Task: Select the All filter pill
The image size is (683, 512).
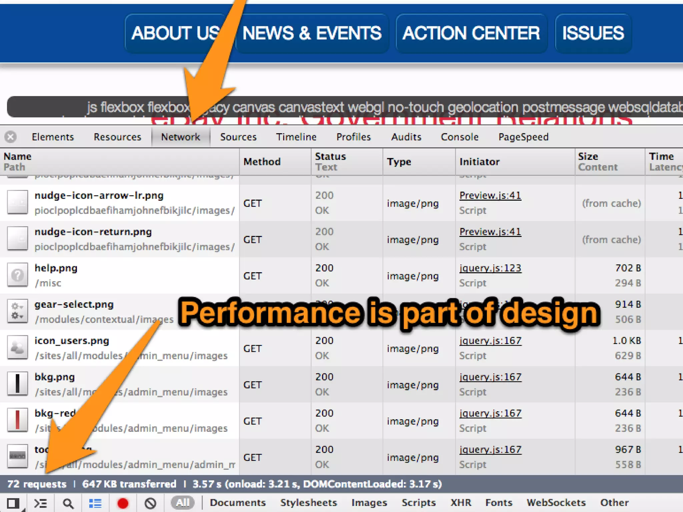Action: [x=182, y=503]
